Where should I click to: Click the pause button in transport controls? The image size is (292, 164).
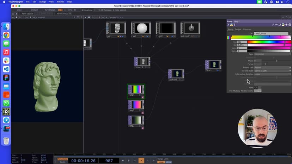(129, 160)
